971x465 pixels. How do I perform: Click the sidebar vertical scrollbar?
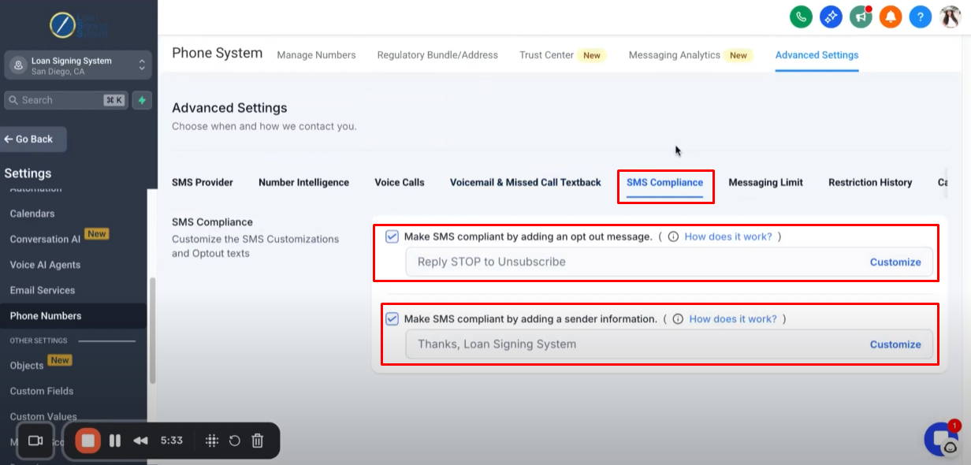tap(153, 331)
